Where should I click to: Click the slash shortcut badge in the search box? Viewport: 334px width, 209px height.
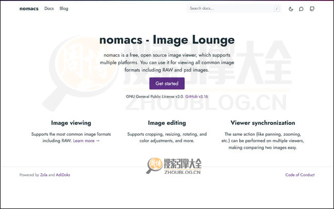(276, 9)
